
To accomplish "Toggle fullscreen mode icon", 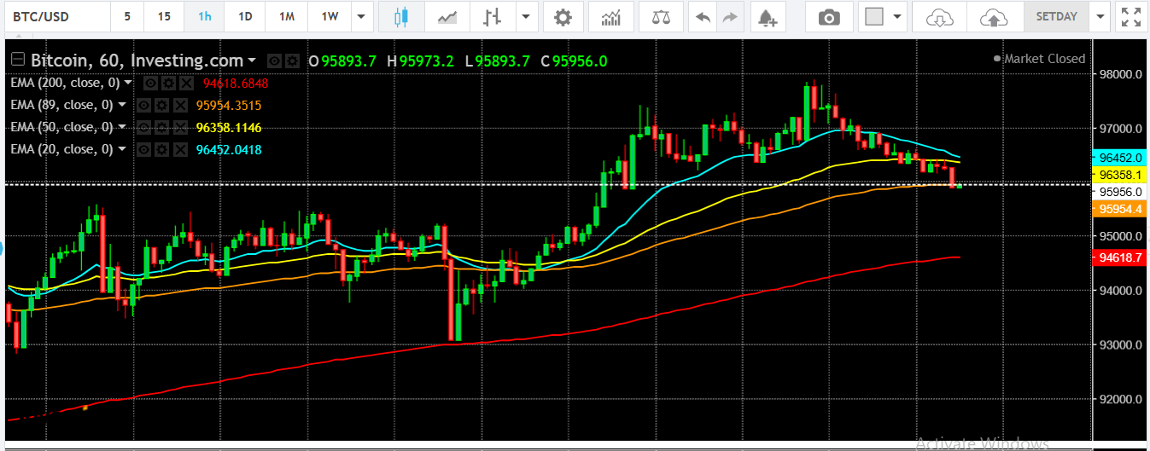I will 1131,17.
